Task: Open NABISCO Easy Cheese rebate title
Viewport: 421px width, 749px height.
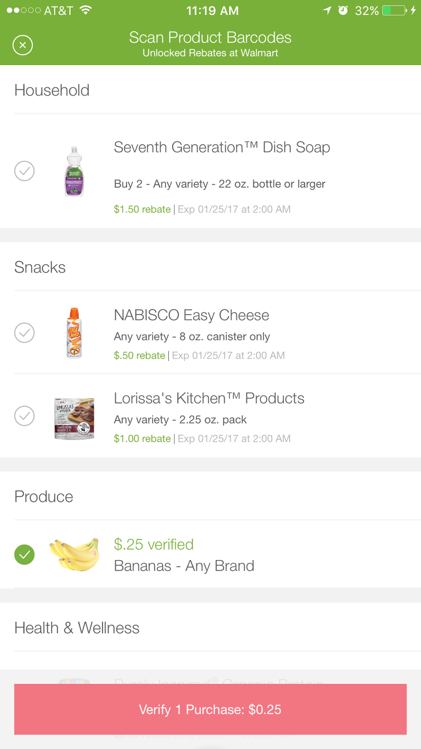Action: coord(191,315)
